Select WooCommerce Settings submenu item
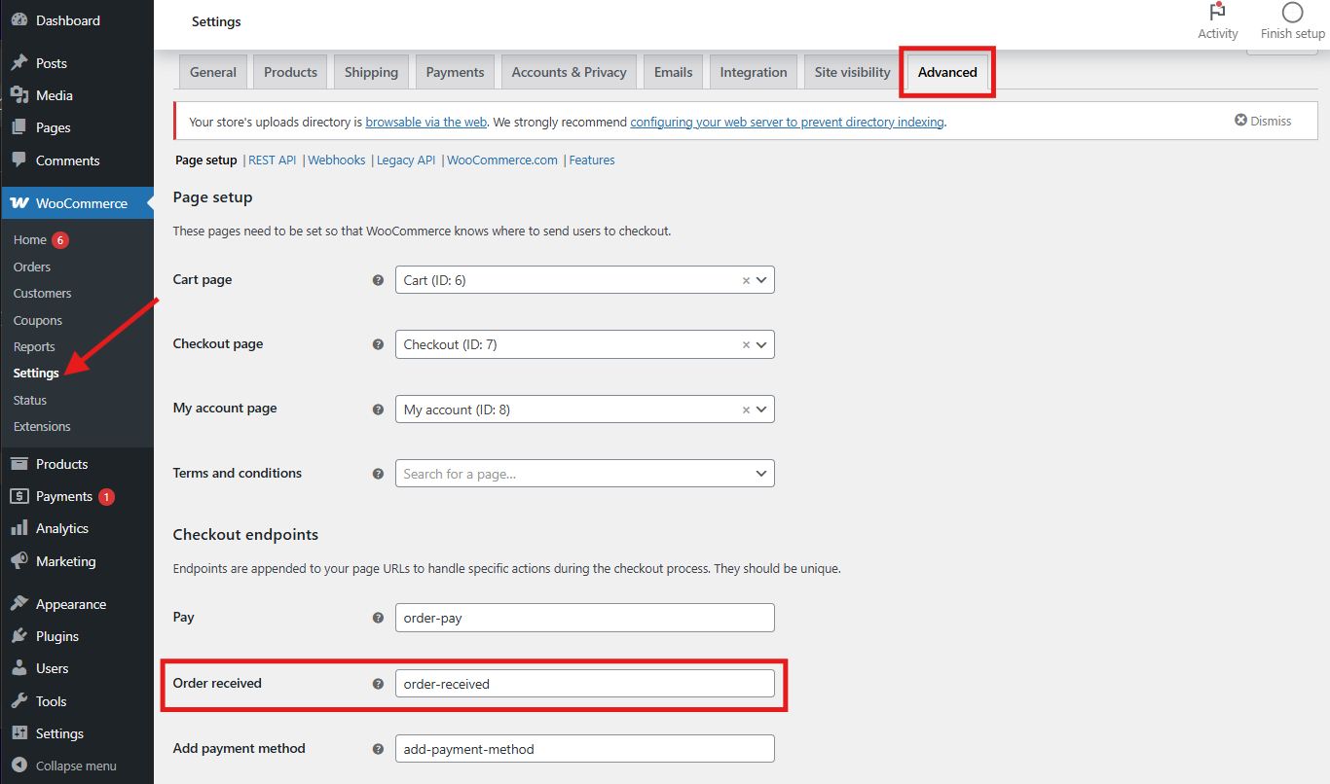This screenshot has width=1330, height=784. coord(36,374)
